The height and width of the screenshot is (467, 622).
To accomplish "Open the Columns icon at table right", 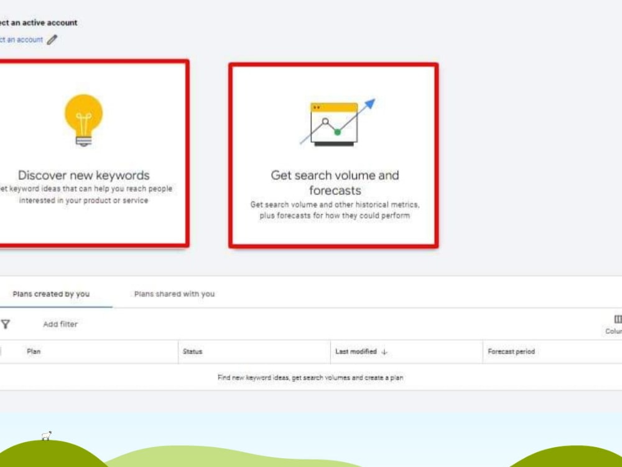I will [x=618, y=319].
